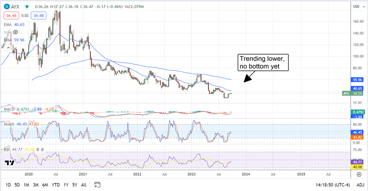Click the Stoch indicator label
The height and width of the screenshot is (191, 368).
9,124
